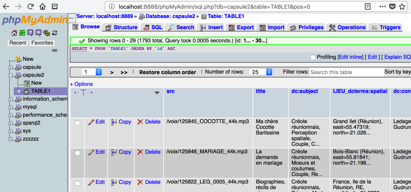Screen dimensions: 411x192
Task: Expand the sparql2 database node
Action: tap(11, 123)
